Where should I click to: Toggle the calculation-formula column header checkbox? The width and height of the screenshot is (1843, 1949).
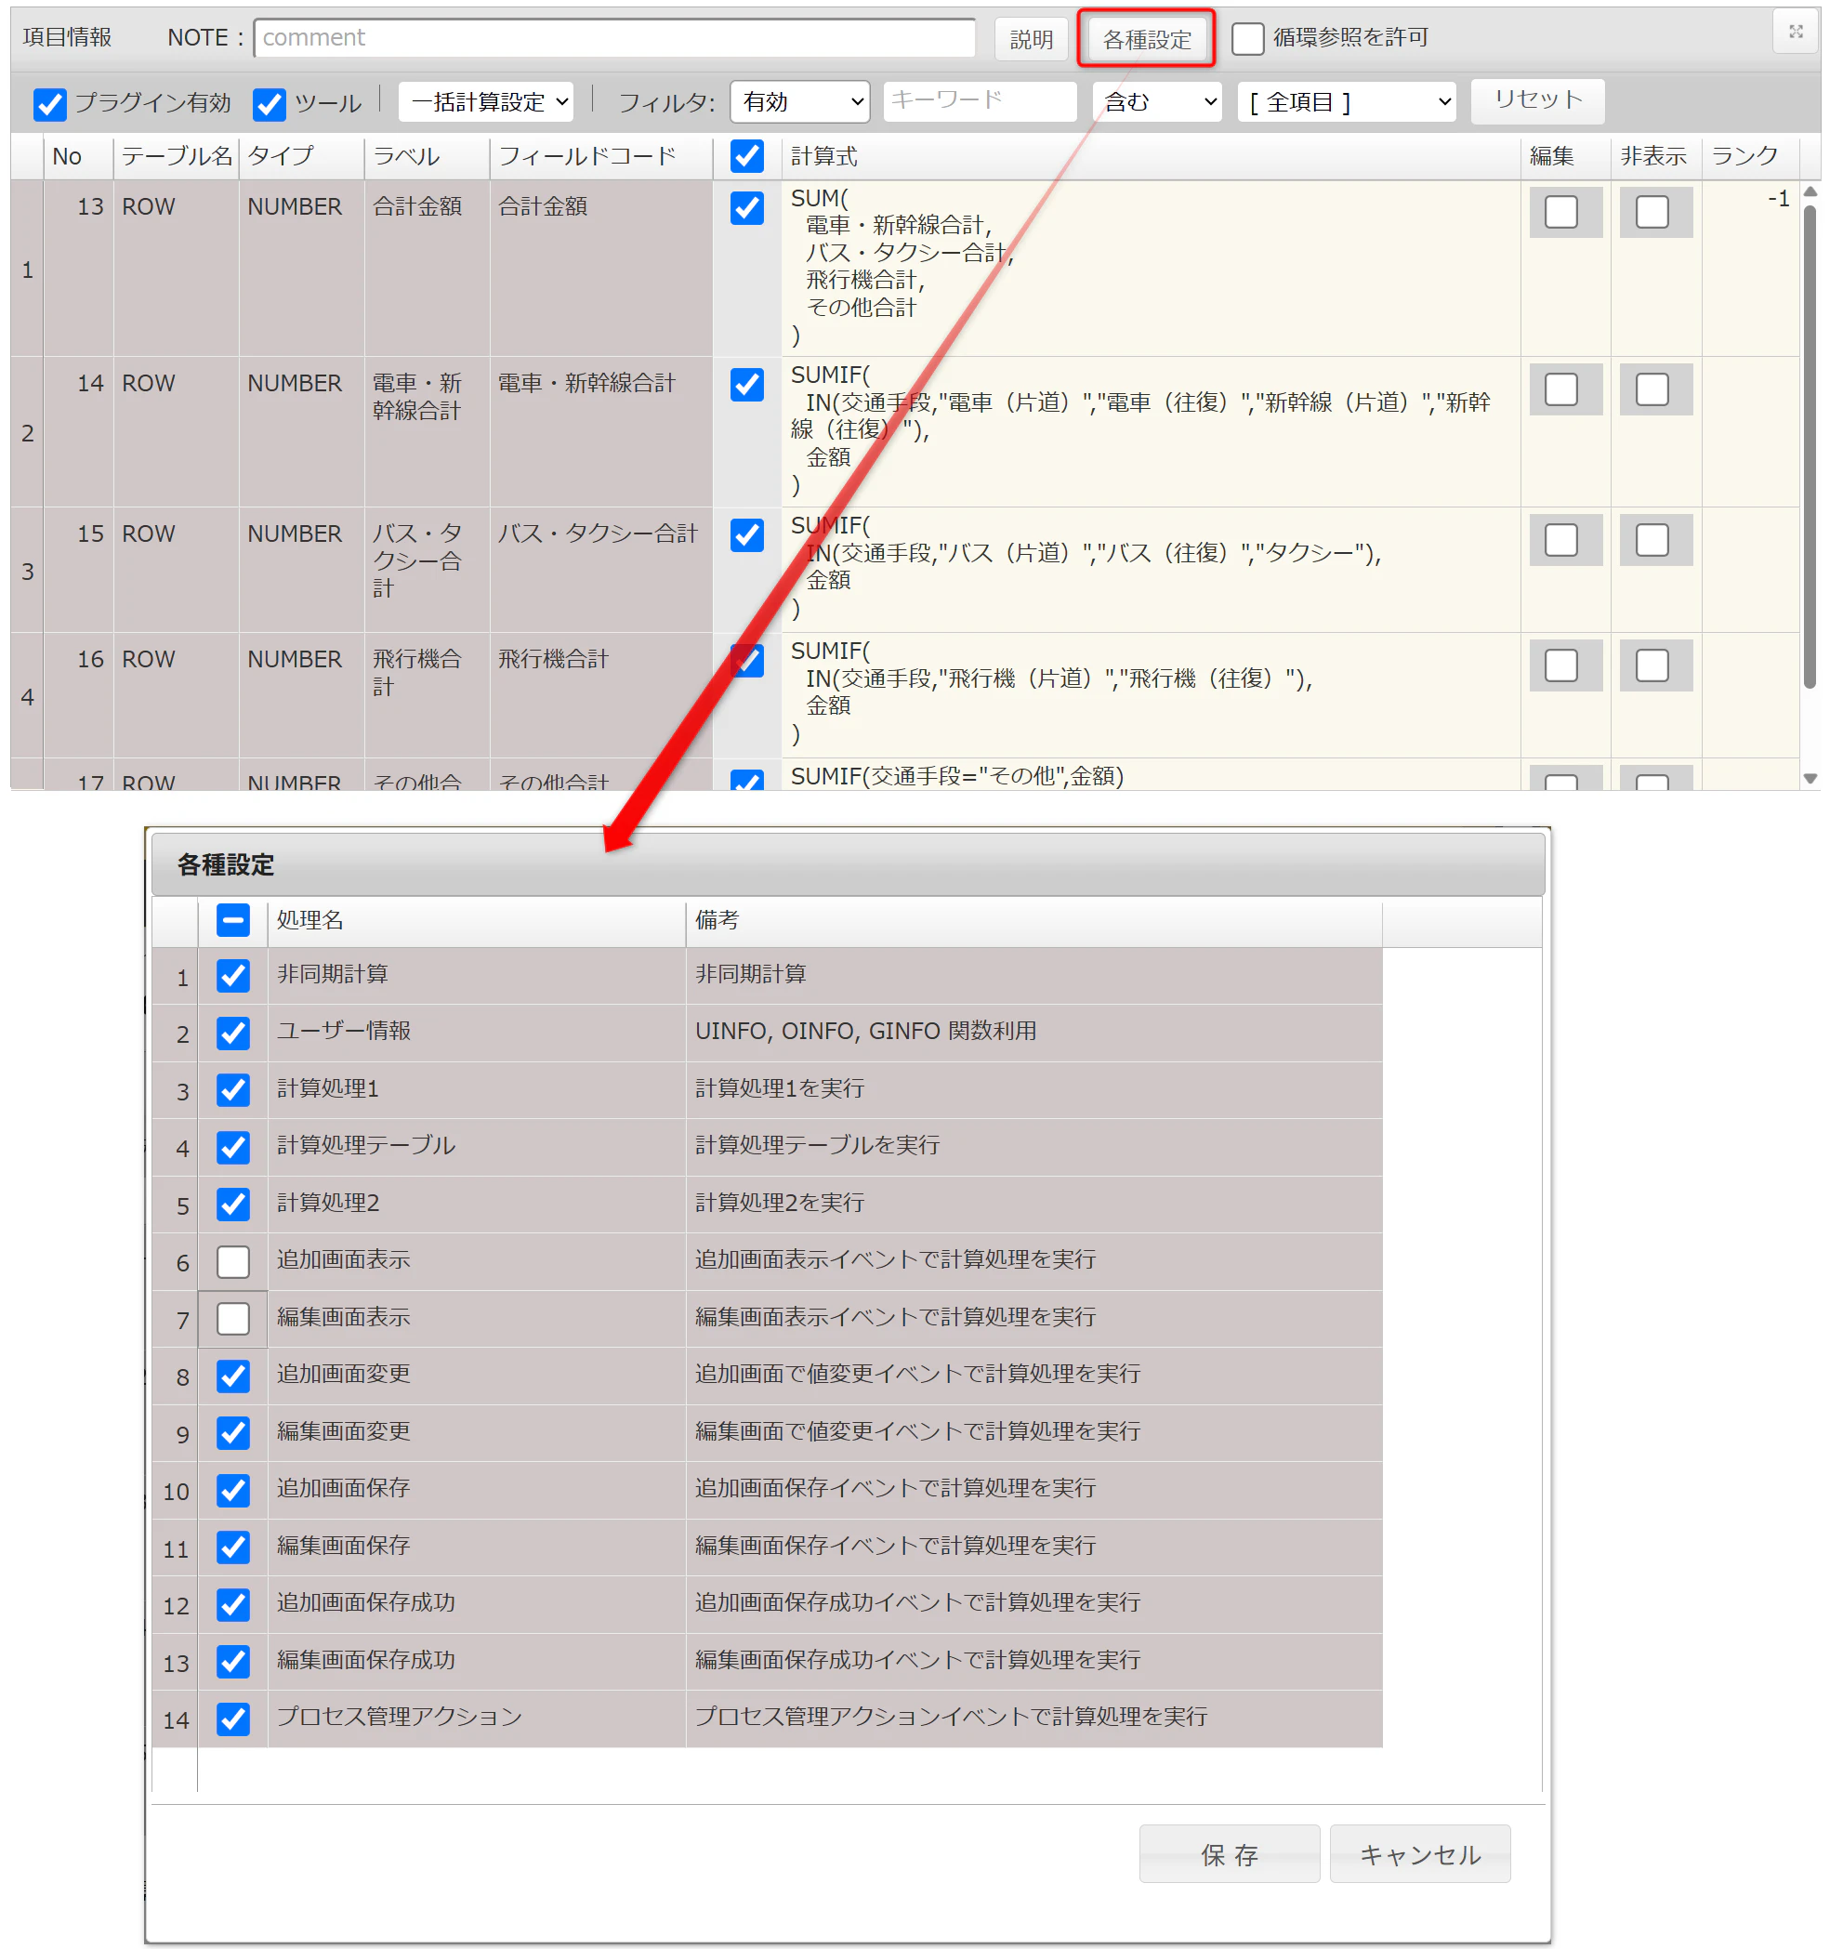click(746, 156)
